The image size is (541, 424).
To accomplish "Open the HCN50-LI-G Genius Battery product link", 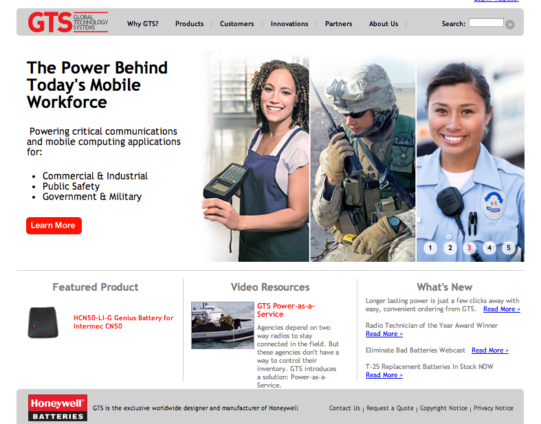I will (x=123, y=322).
